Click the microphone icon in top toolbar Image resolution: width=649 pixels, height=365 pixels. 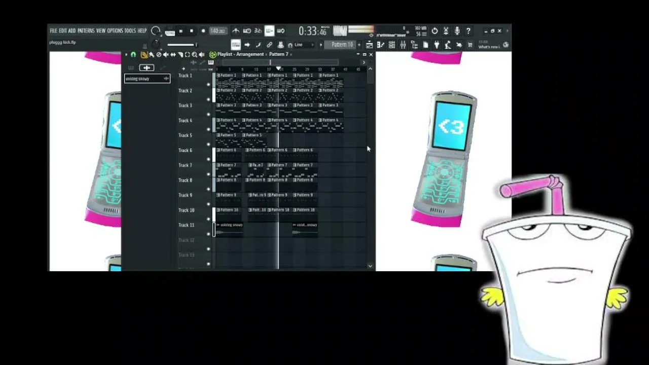[457, 31]
